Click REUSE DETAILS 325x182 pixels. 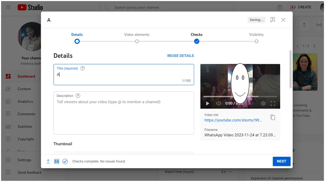click(181, 56)
